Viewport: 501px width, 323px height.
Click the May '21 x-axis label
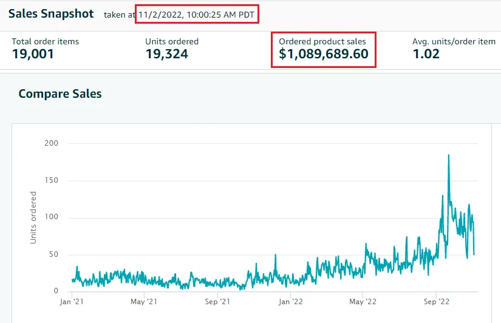click(x=144, y=302)
